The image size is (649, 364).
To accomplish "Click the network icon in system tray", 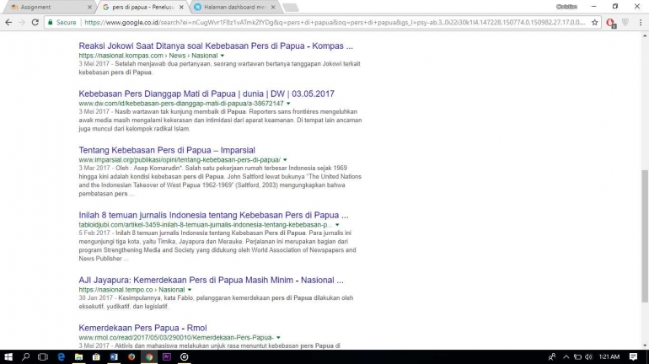I will (577, 356).
